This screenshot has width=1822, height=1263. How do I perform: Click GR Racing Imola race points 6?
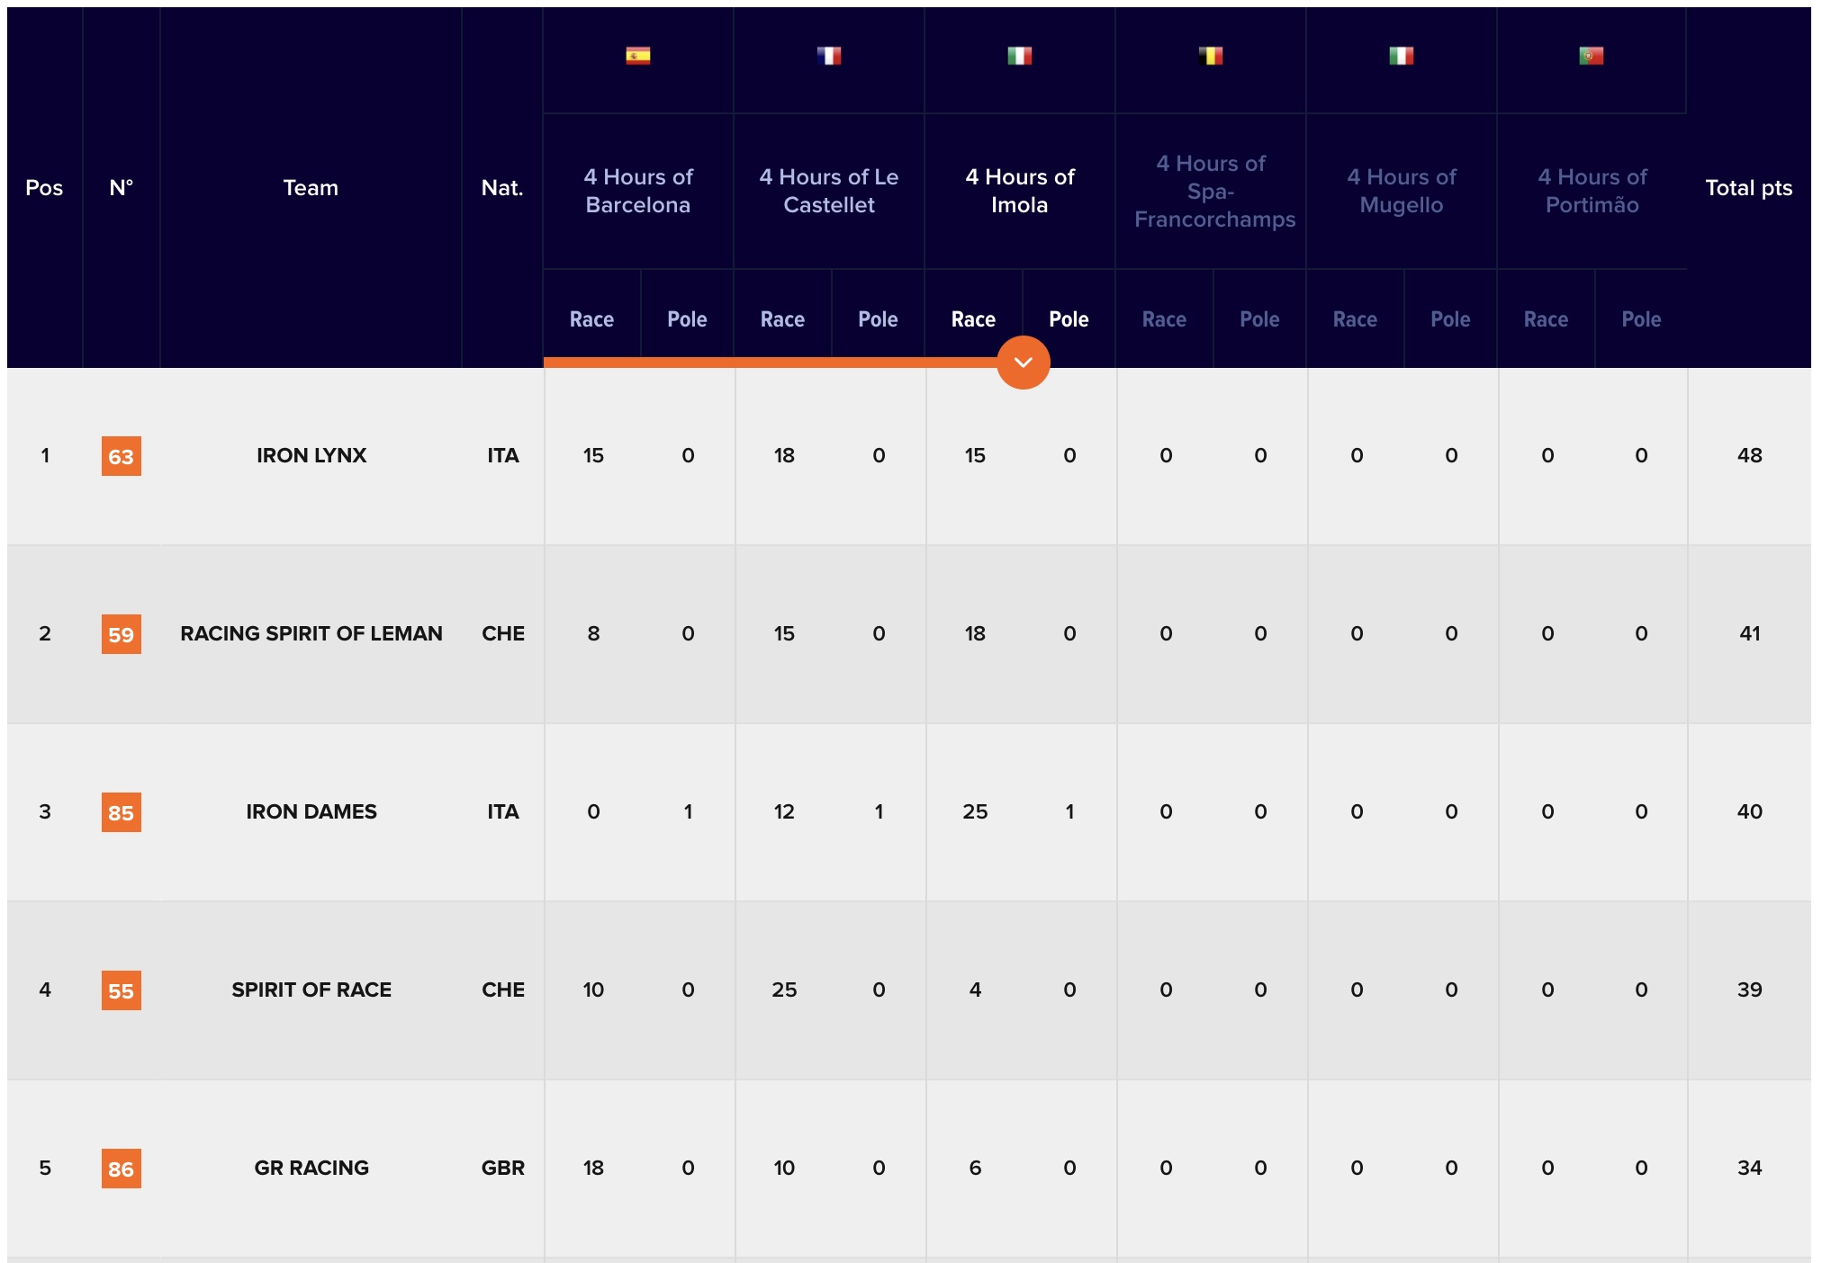[975, 1168]
